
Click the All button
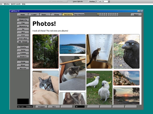coord(54,107)
